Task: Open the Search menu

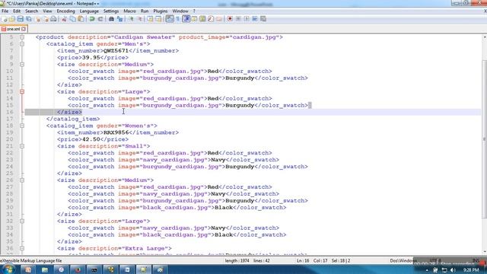Action: click(x=31, y=11)
